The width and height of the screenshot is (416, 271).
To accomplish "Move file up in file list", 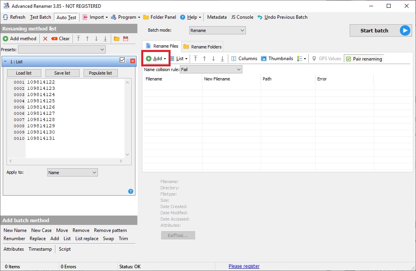I will tap(204, 59).
